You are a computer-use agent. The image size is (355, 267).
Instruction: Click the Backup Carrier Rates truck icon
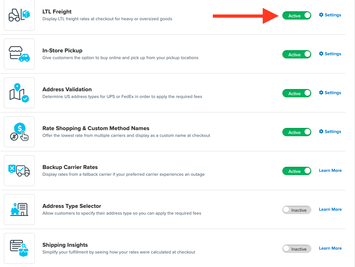tap(19, 171)
